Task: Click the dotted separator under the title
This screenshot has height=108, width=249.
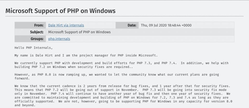Action: tap(125, 16)
